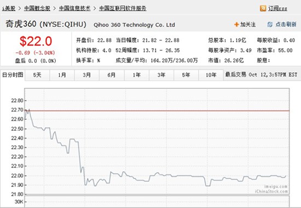Show the 3月 chart range
This screenshot has height=208, width=301.
coord(87,75)
